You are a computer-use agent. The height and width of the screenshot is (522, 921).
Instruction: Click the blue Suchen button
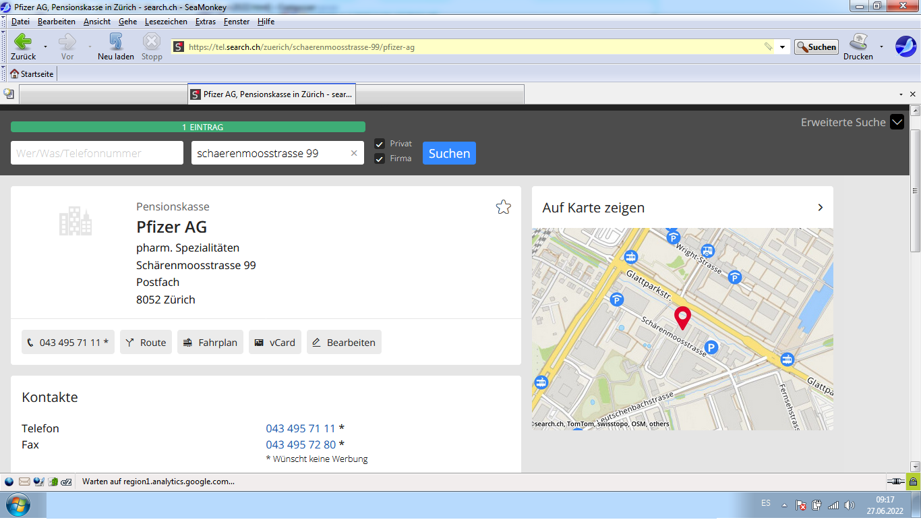[449, 153]
